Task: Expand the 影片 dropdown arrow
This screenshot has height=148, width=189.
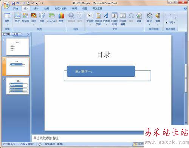Action: [149, 25]
